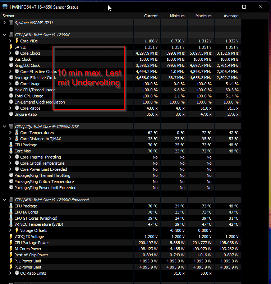Screen dimensions: 271x284
Task: Click the clock icon beside Ring/LLC Clock
Action: 11,65
